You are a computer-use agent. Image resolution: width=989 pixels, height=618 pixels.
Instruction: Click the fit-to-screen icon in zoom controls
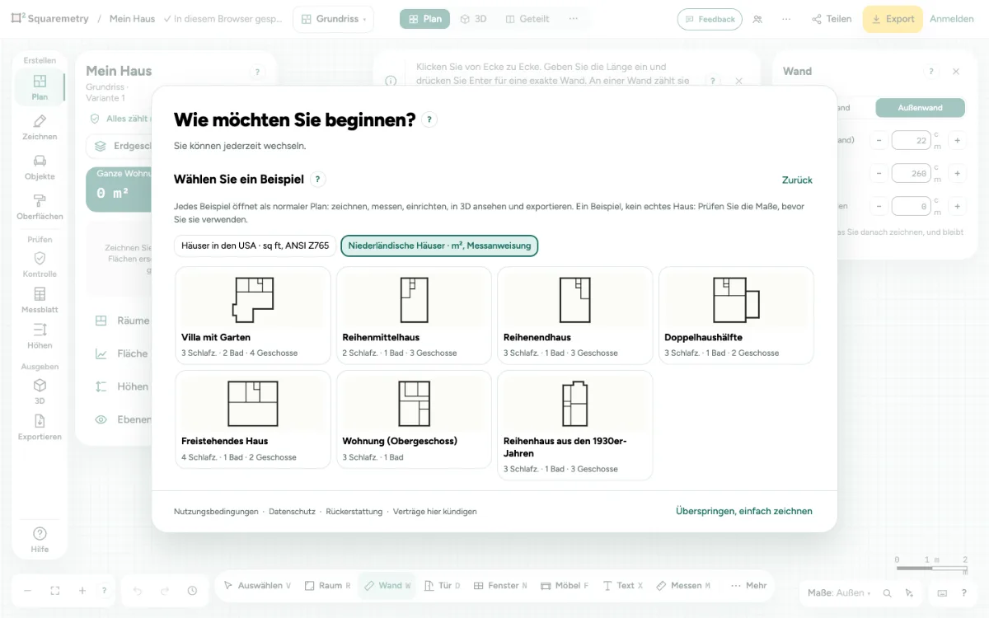[x=55, y=591]
